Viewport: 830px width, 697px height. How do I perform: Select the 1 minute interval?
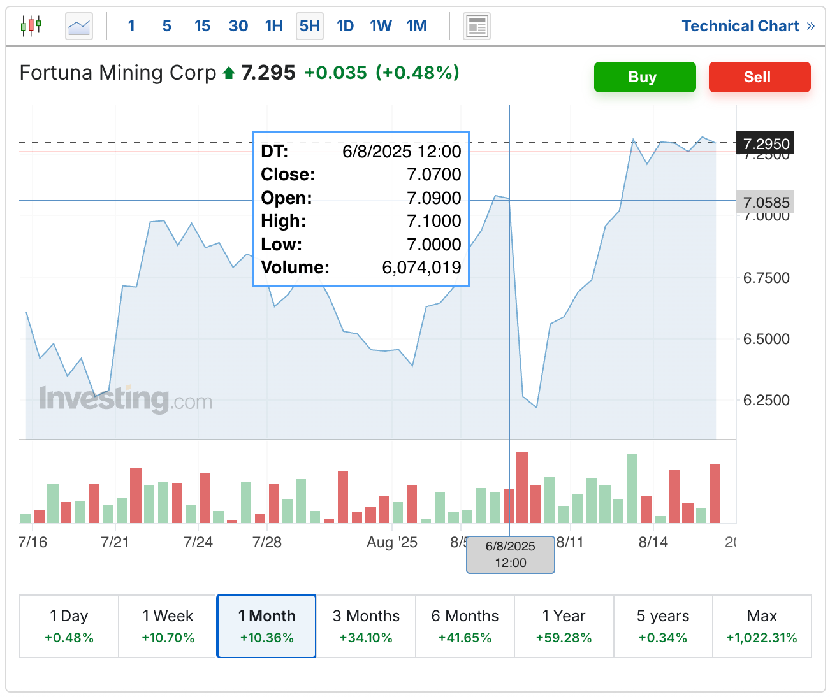pos(131,26)
